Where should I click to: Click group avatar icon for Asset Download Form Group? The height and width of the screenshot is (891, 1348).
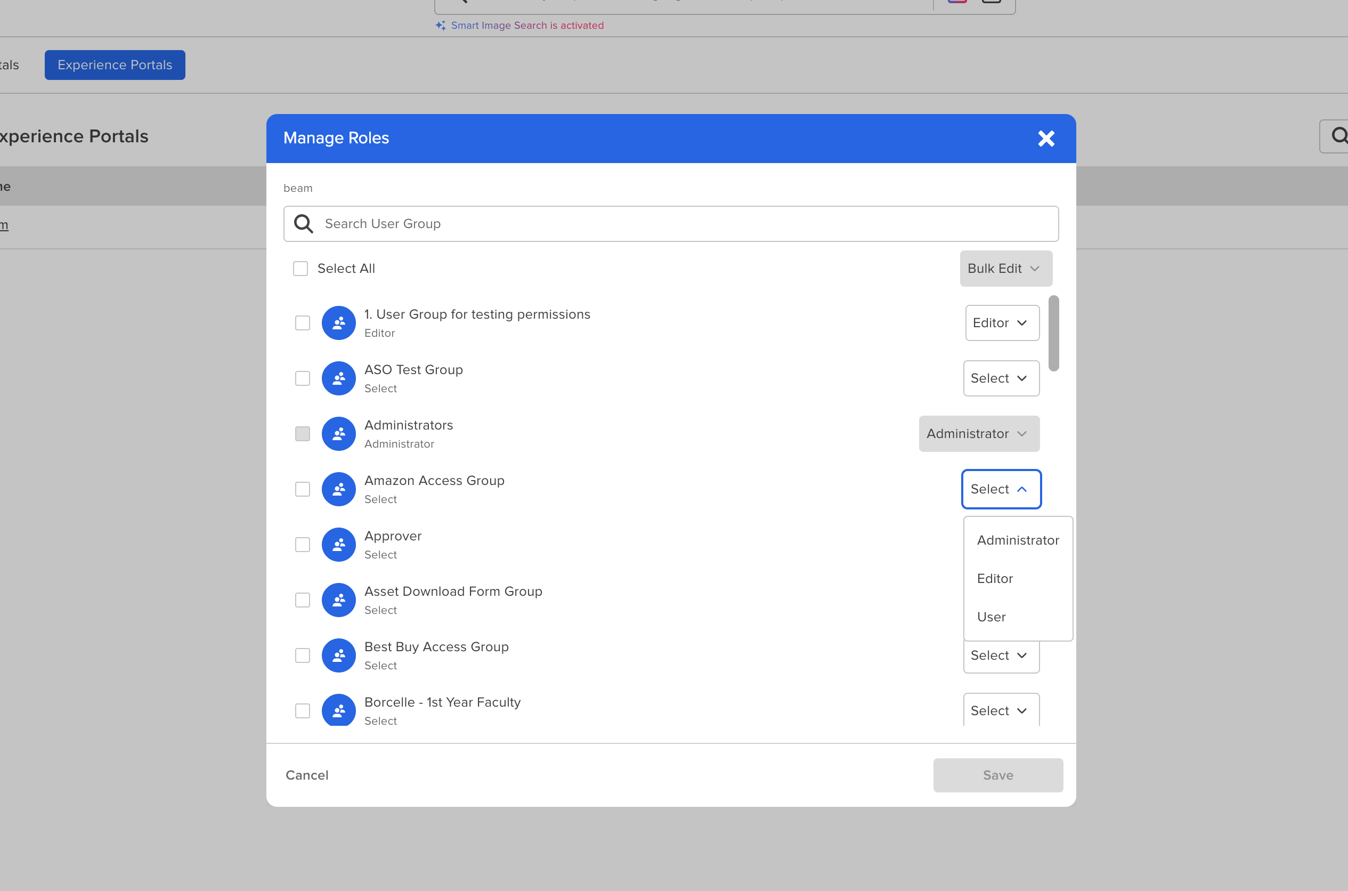(x=338, y=600)
